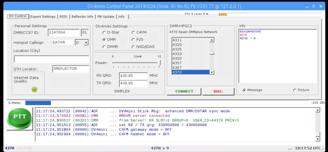
Task: Select reflector 4367 in the list
Action: [190, 68]
